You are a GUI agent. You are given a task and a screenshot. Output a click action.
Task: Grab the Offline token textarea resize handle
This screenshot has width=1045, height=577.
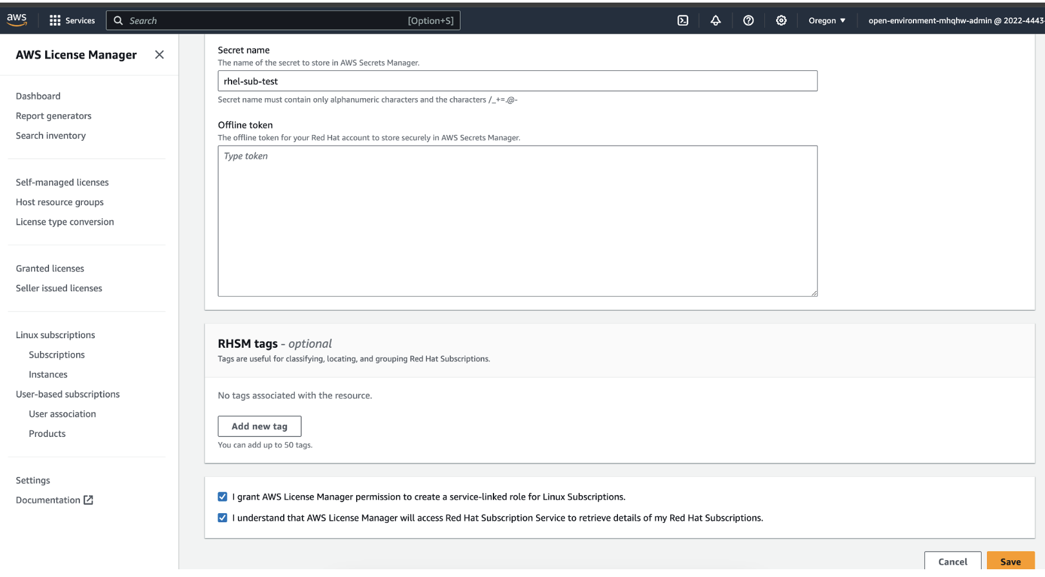tap(814, 293)
